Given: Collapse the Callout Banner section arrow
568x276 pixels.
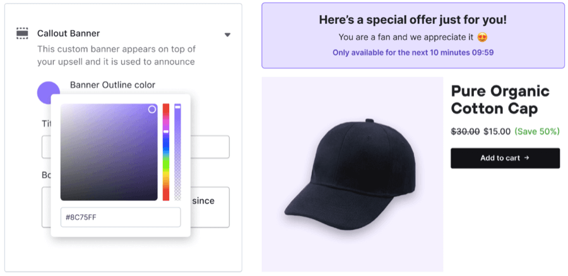Looking at the screenshot, I should click(x=228, y=35).
